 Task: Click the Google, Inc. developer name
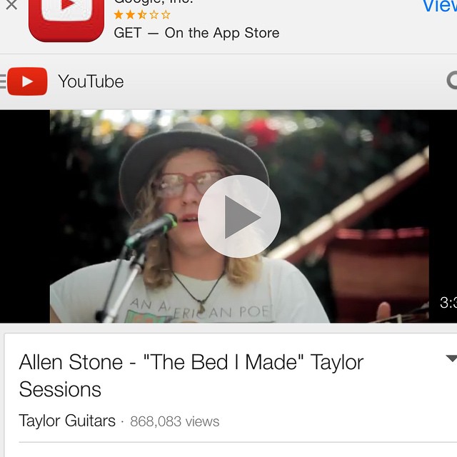154,2
